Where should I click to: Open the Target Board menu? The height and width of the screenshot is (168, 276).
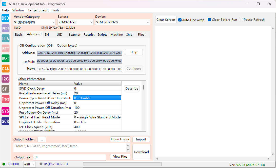[x=38, y=10]
